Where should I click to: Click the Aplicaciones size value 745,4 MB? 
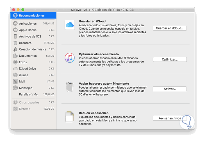click(49, 24)
